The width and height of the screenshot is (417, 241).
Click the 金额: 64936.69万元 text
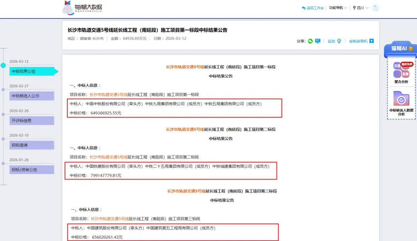tap(129, 39)
